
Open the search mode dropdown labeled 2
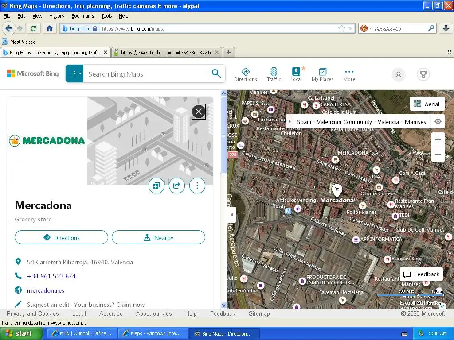(74, 74)
